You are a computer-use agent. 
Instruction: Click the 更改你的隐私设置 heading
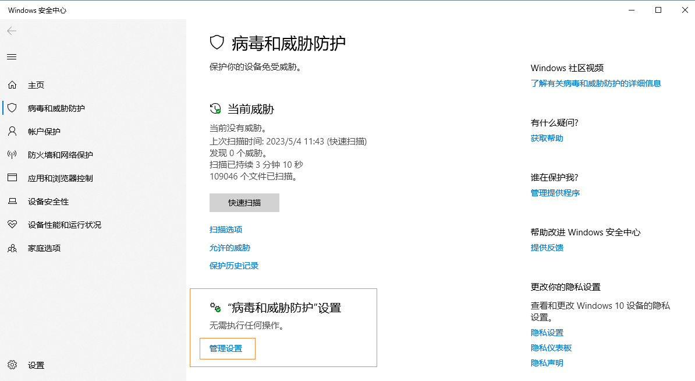(x=566, y=287)
